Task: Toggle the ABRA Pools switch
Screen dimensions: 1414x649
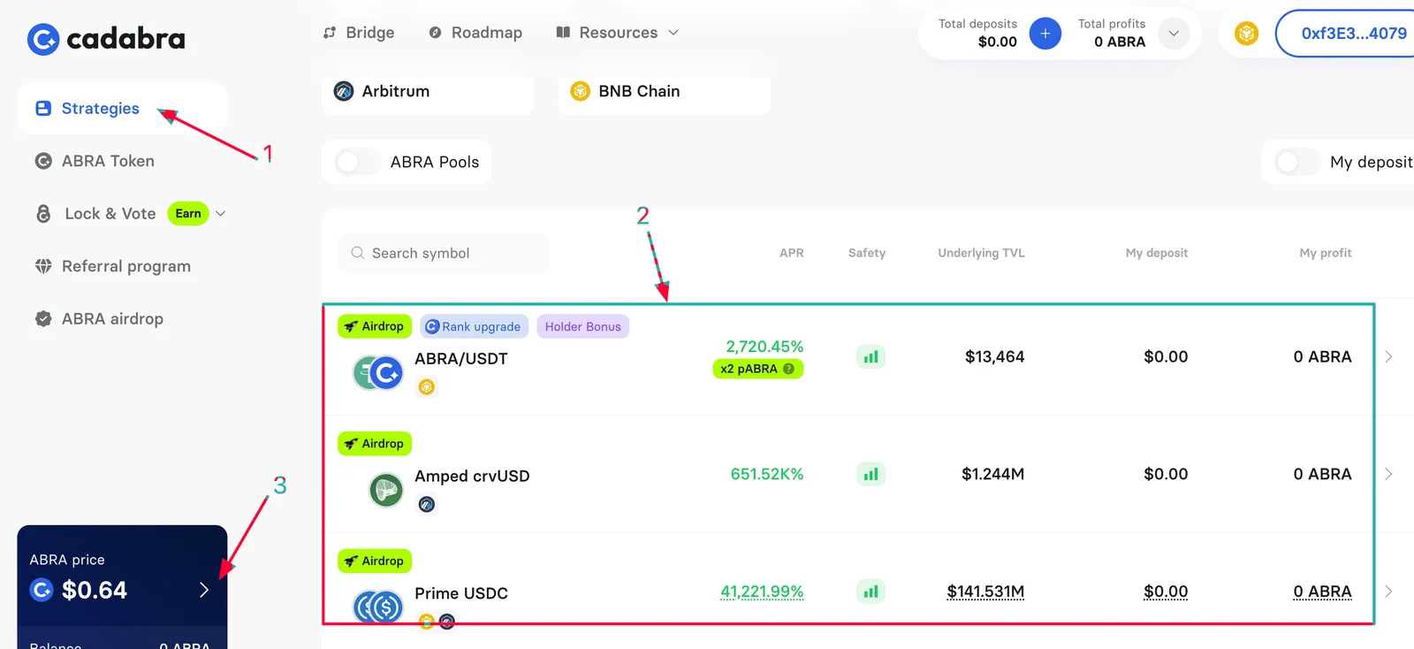Action: [357, 162]
